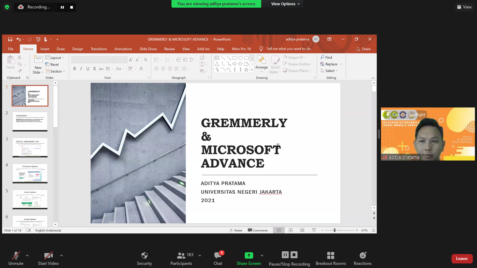
Task: Click the Share button in PowerPoint
Action: 363,49
